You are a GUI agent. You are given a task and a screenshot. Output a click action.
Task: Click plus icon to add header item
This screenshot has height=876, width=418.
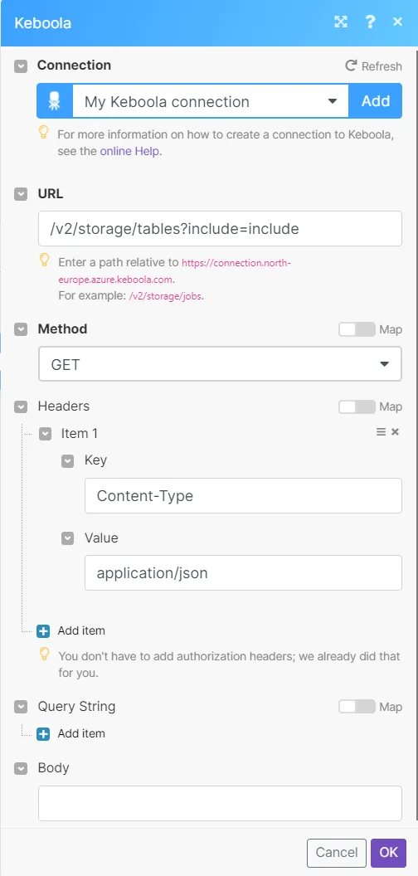point(43,630)
